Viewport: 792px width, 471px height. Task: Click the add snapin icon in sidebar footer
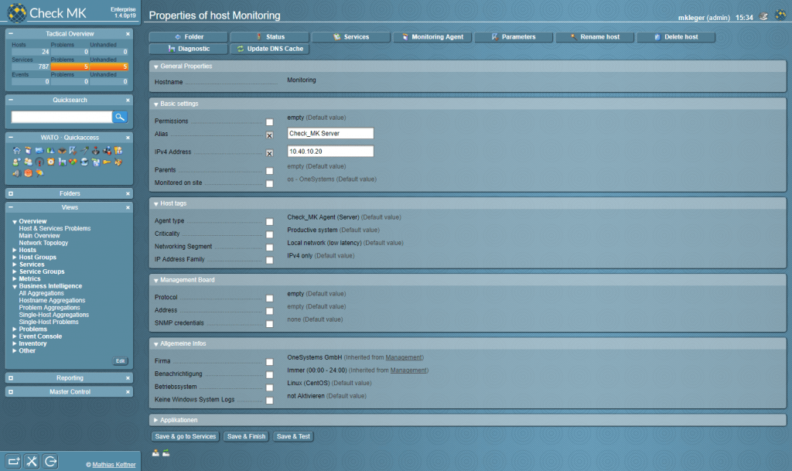pos(13,461)
